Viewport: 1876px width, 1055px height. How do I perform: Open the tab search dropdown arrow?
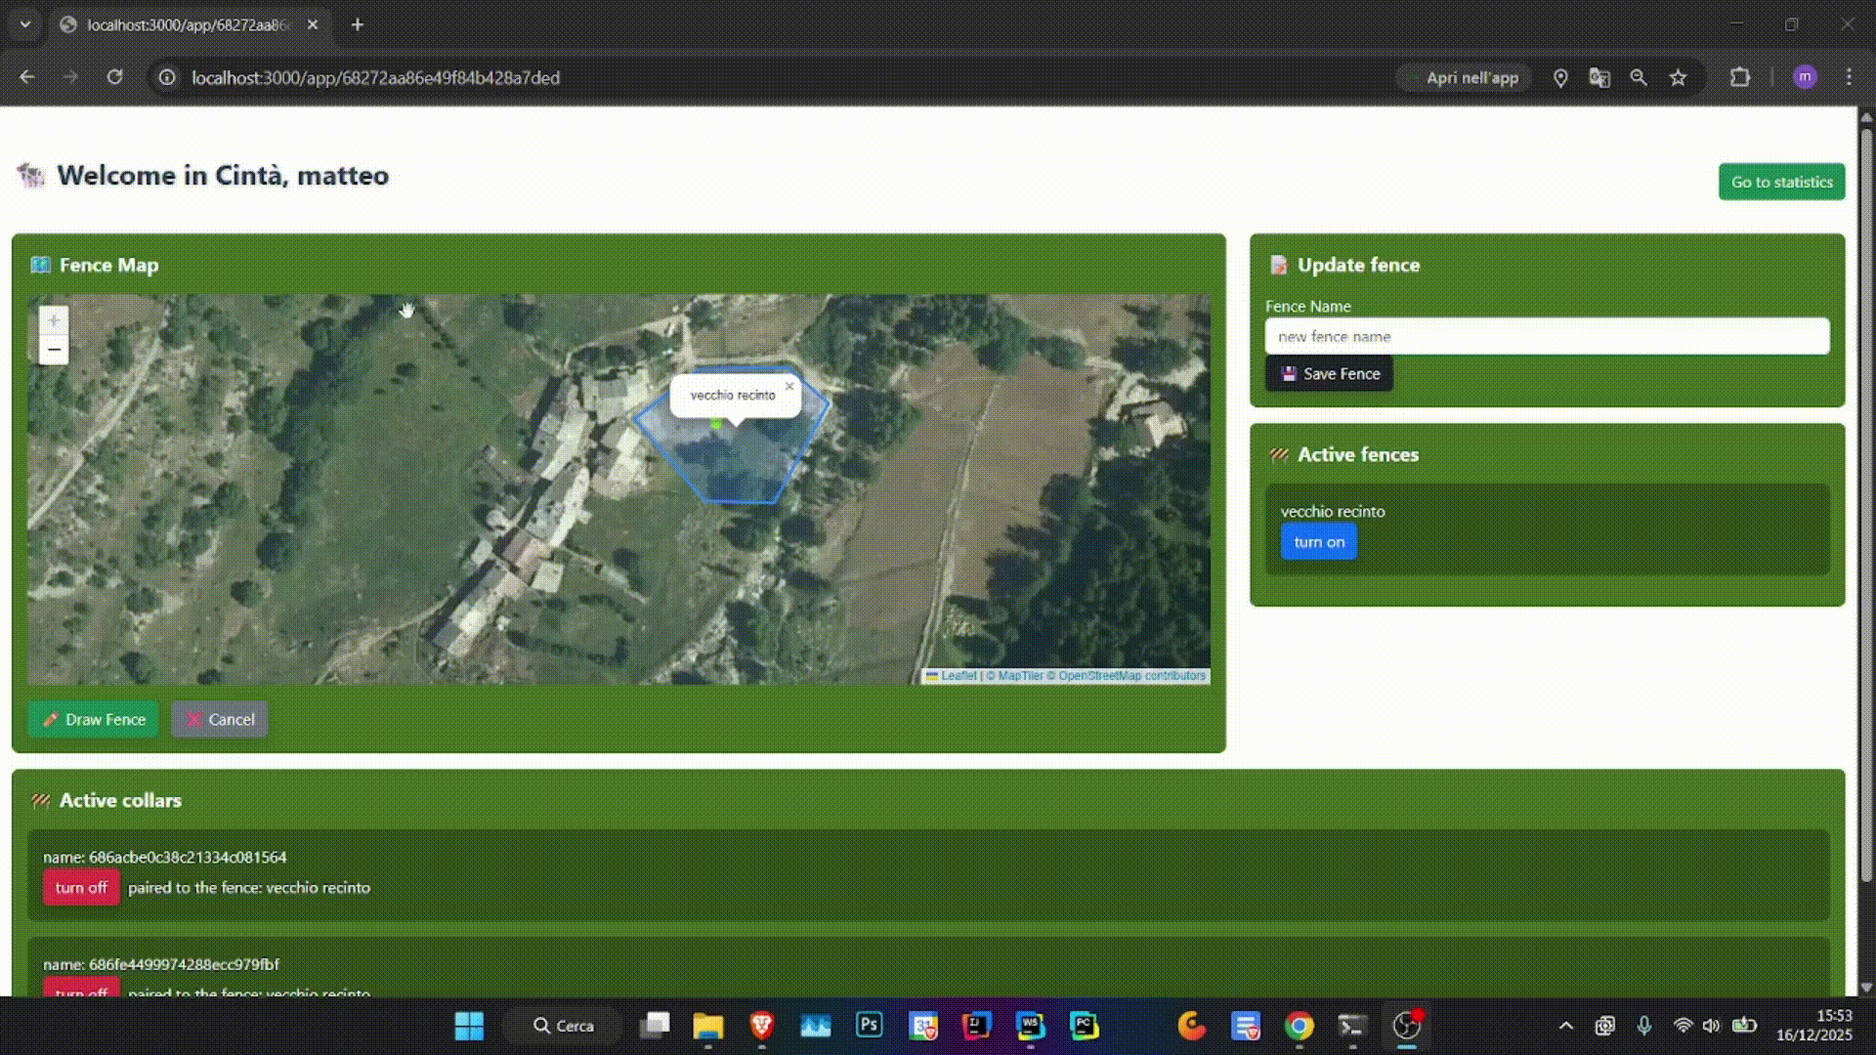coord(25,24)
